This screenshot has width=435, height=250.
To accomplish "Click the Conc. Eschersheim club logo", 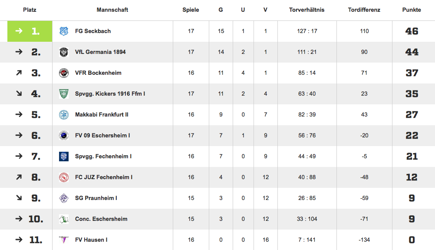I will click(64, 219).
